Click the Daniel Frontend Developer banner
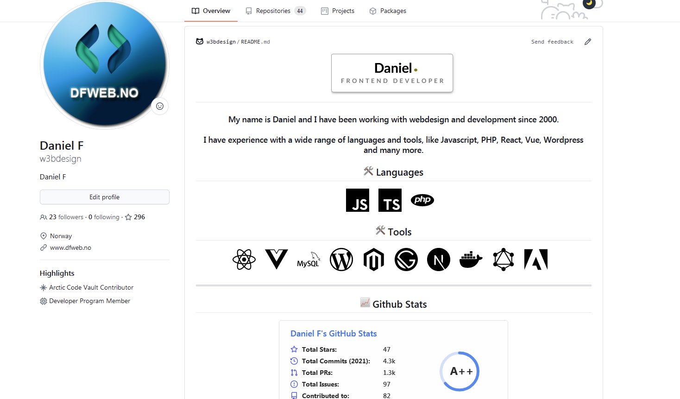 [392, 73]
